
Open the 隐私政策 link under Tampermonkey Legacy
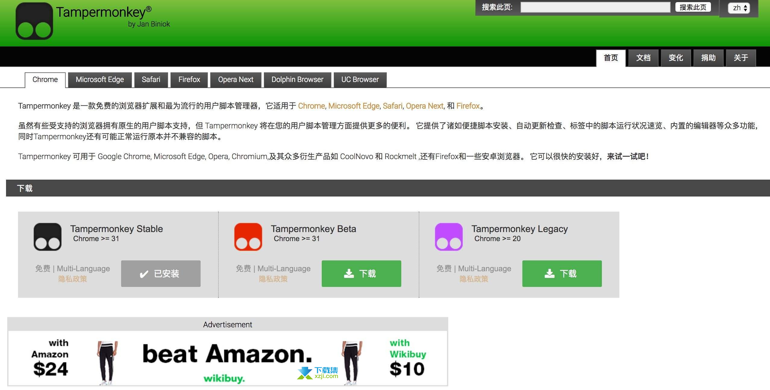click(x=474, y=279)
